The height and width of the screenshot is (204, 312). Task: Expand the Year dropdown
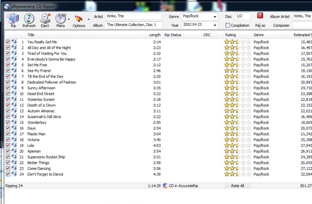pos(215,25)
